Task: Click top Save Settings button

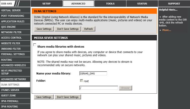Action: pyautogui.click(x=44, y=29)
